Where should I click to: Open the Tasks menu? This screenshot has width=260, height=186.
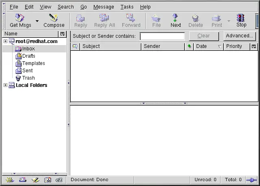click(127, 7)
